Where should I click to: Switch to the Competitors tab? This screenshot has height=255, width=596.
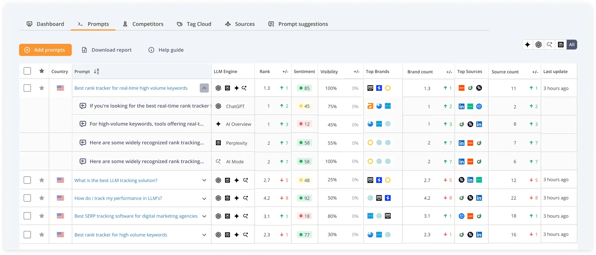[143, 24]
